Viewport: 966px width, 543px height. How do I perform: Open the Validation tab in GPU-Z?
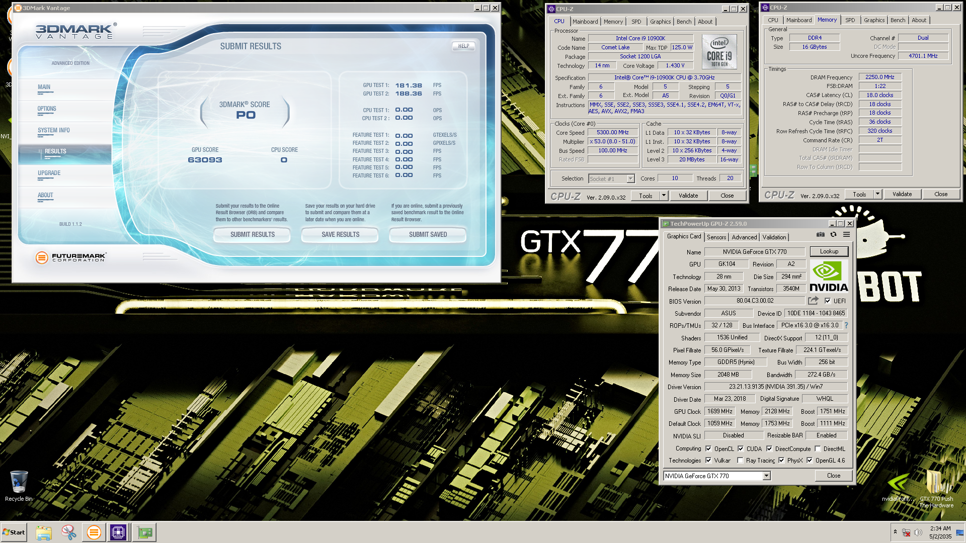[774, 237]
